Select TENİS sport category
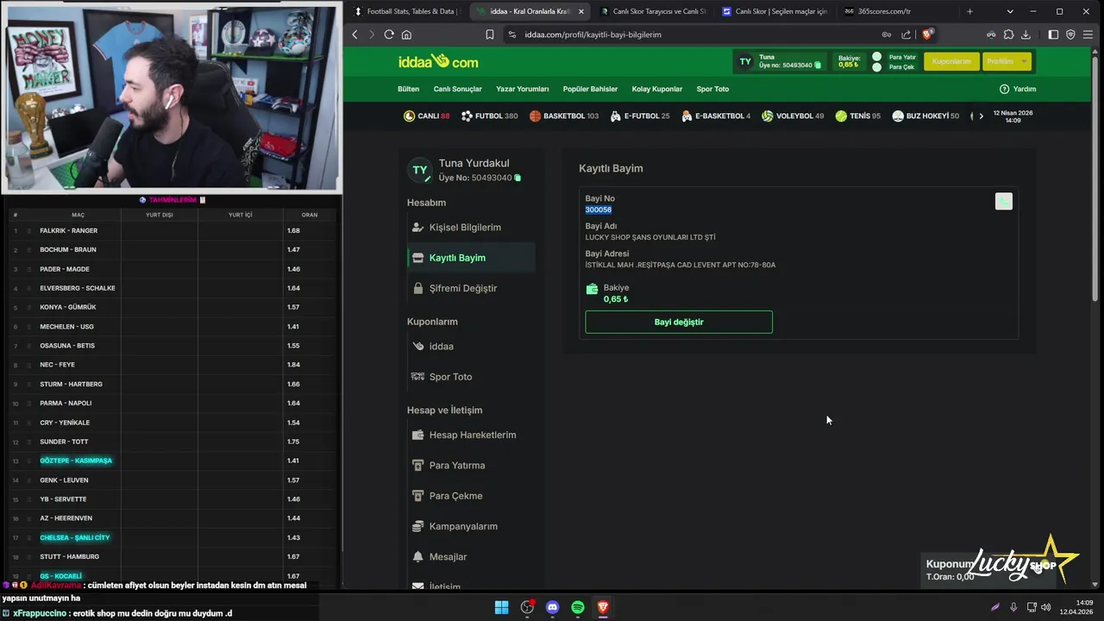Screen dimensions: 1104x621 [857, 116]
